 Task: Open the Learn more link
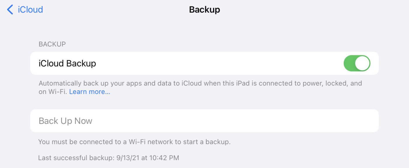tap(90, 92)
